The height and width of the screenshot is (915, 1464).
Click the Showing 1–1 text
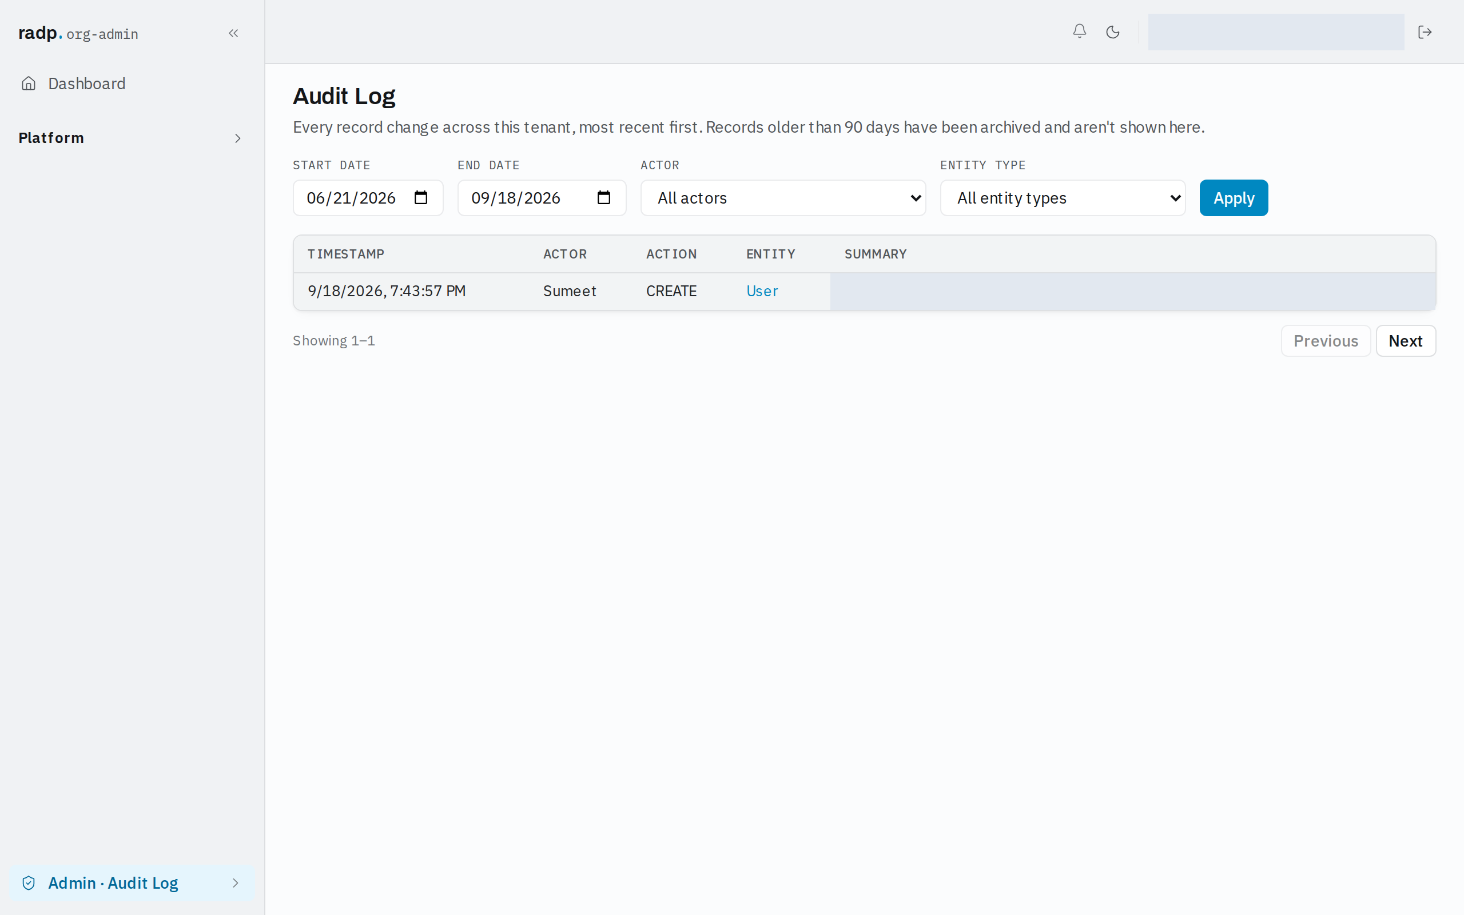[x=334, y=341]
